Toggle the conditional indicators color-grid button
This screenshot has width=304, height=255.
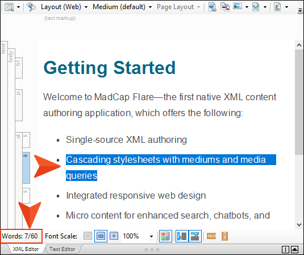pos(165,236)
